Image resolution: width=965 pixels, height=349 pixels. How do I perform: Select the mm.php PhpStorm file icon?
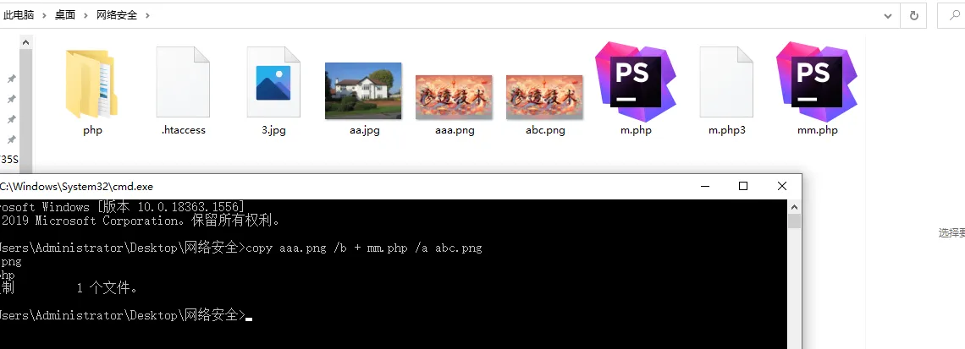[817, 81]
